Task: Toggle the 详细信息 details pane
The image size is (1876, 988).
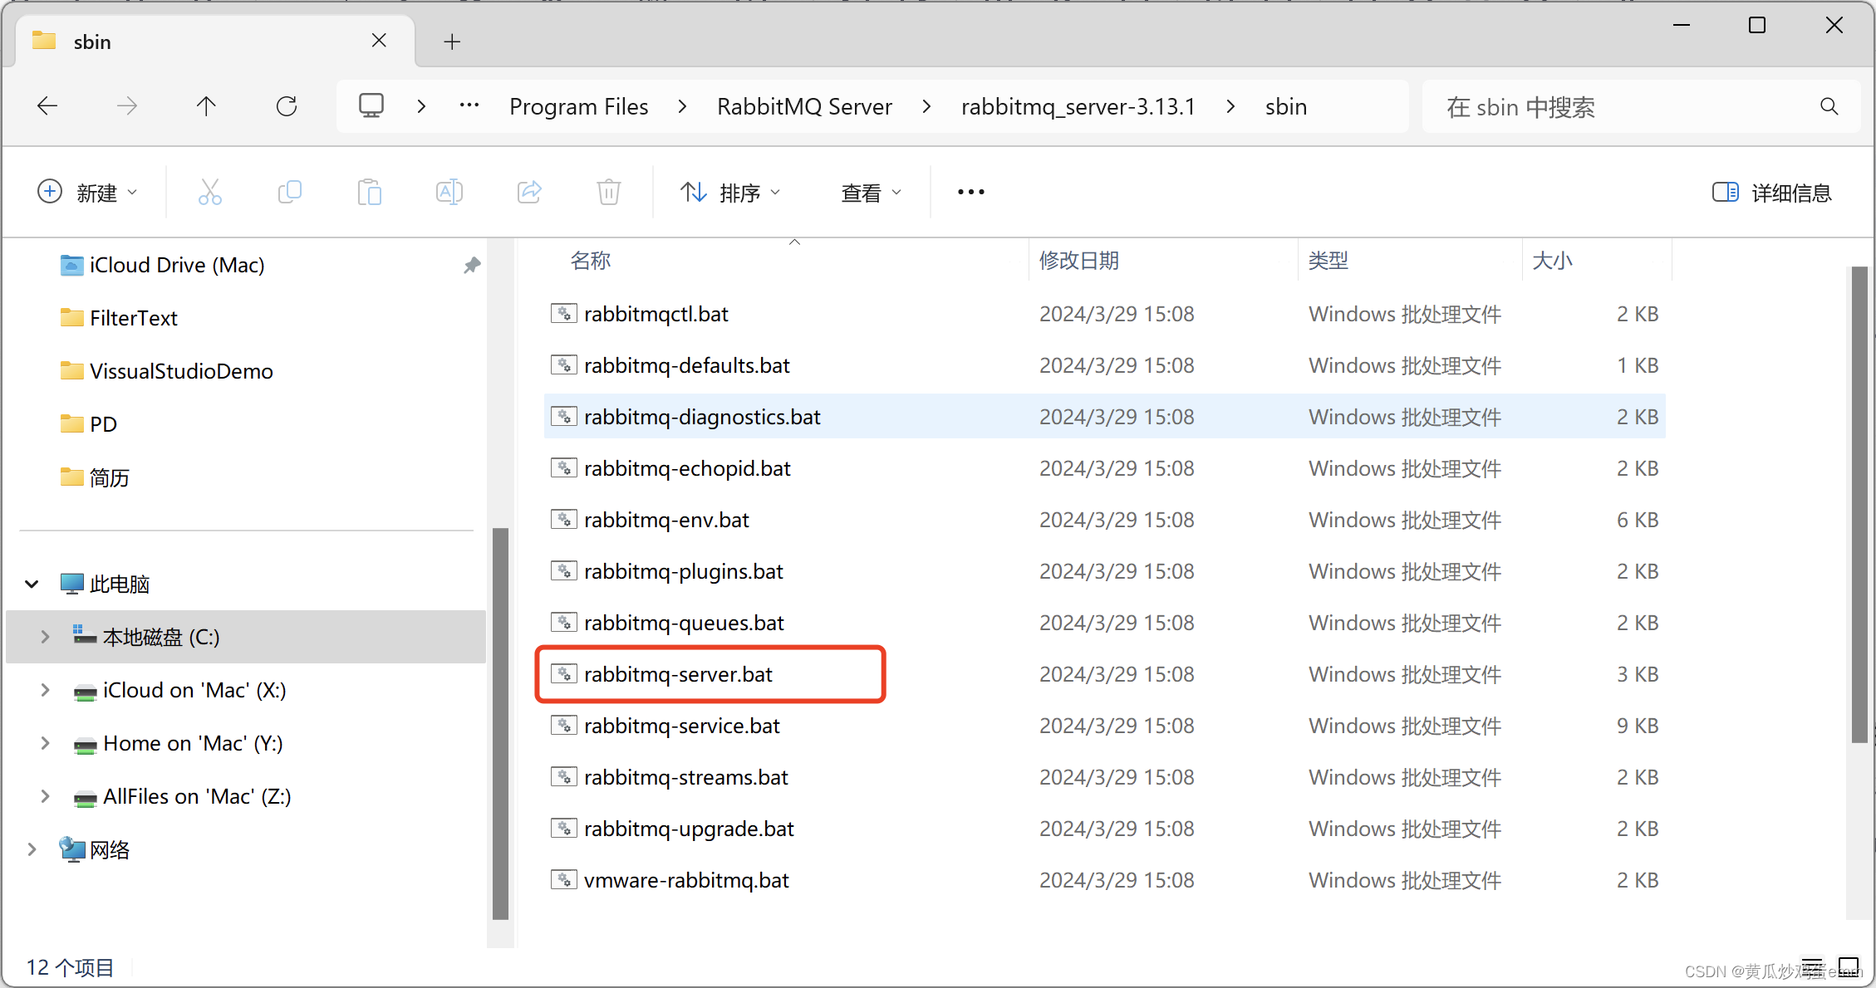Action: click(1771, 193)
